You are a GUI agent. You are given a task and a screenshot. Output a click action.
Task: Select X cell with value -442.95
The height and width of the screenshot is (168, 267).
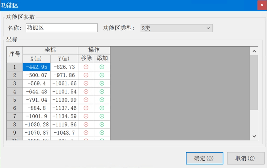pyautogui.click(x=36, y=67)
